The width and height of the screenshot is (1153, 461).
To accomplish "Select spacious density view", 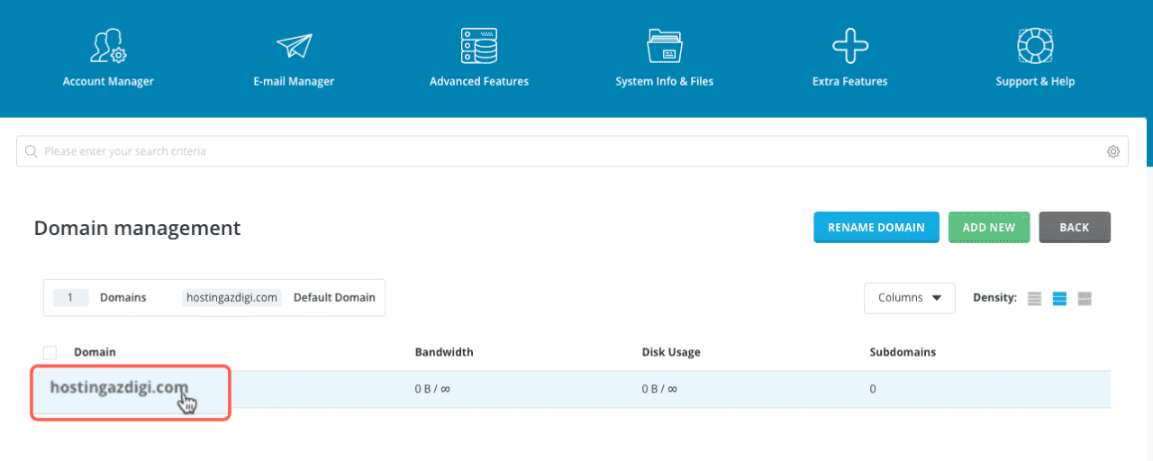I will pos(1085,298).
